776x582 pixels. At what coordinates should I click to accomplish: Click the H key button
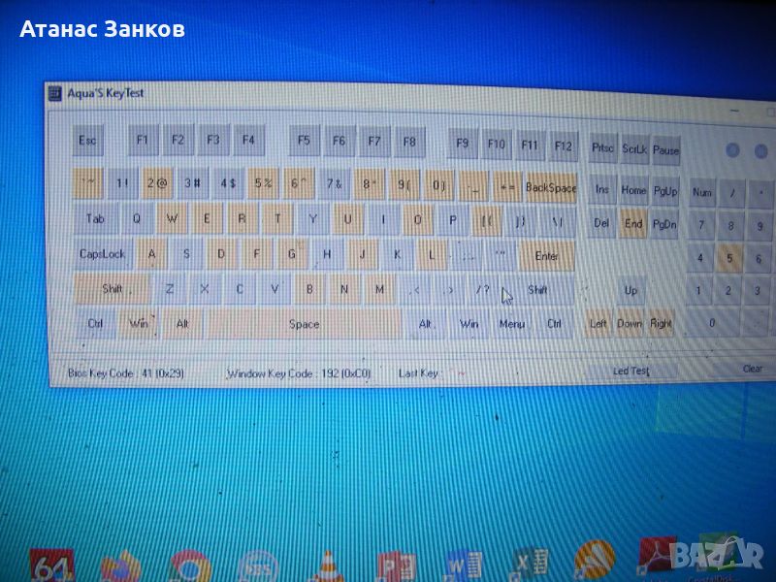(327, 254)
